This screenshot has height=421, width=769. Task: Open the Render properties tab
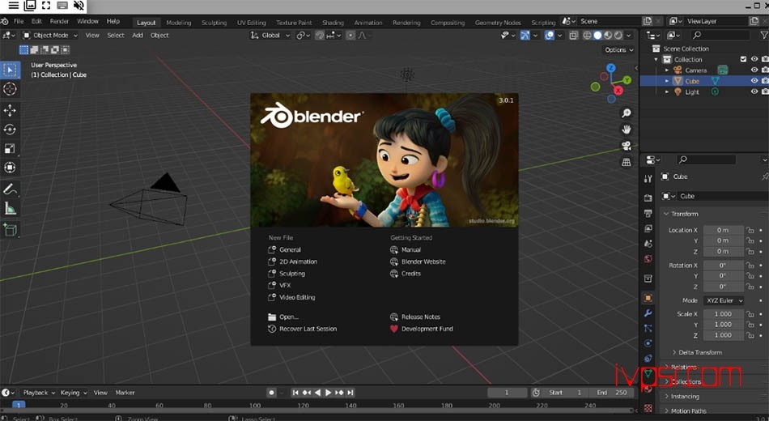(648, 198)
